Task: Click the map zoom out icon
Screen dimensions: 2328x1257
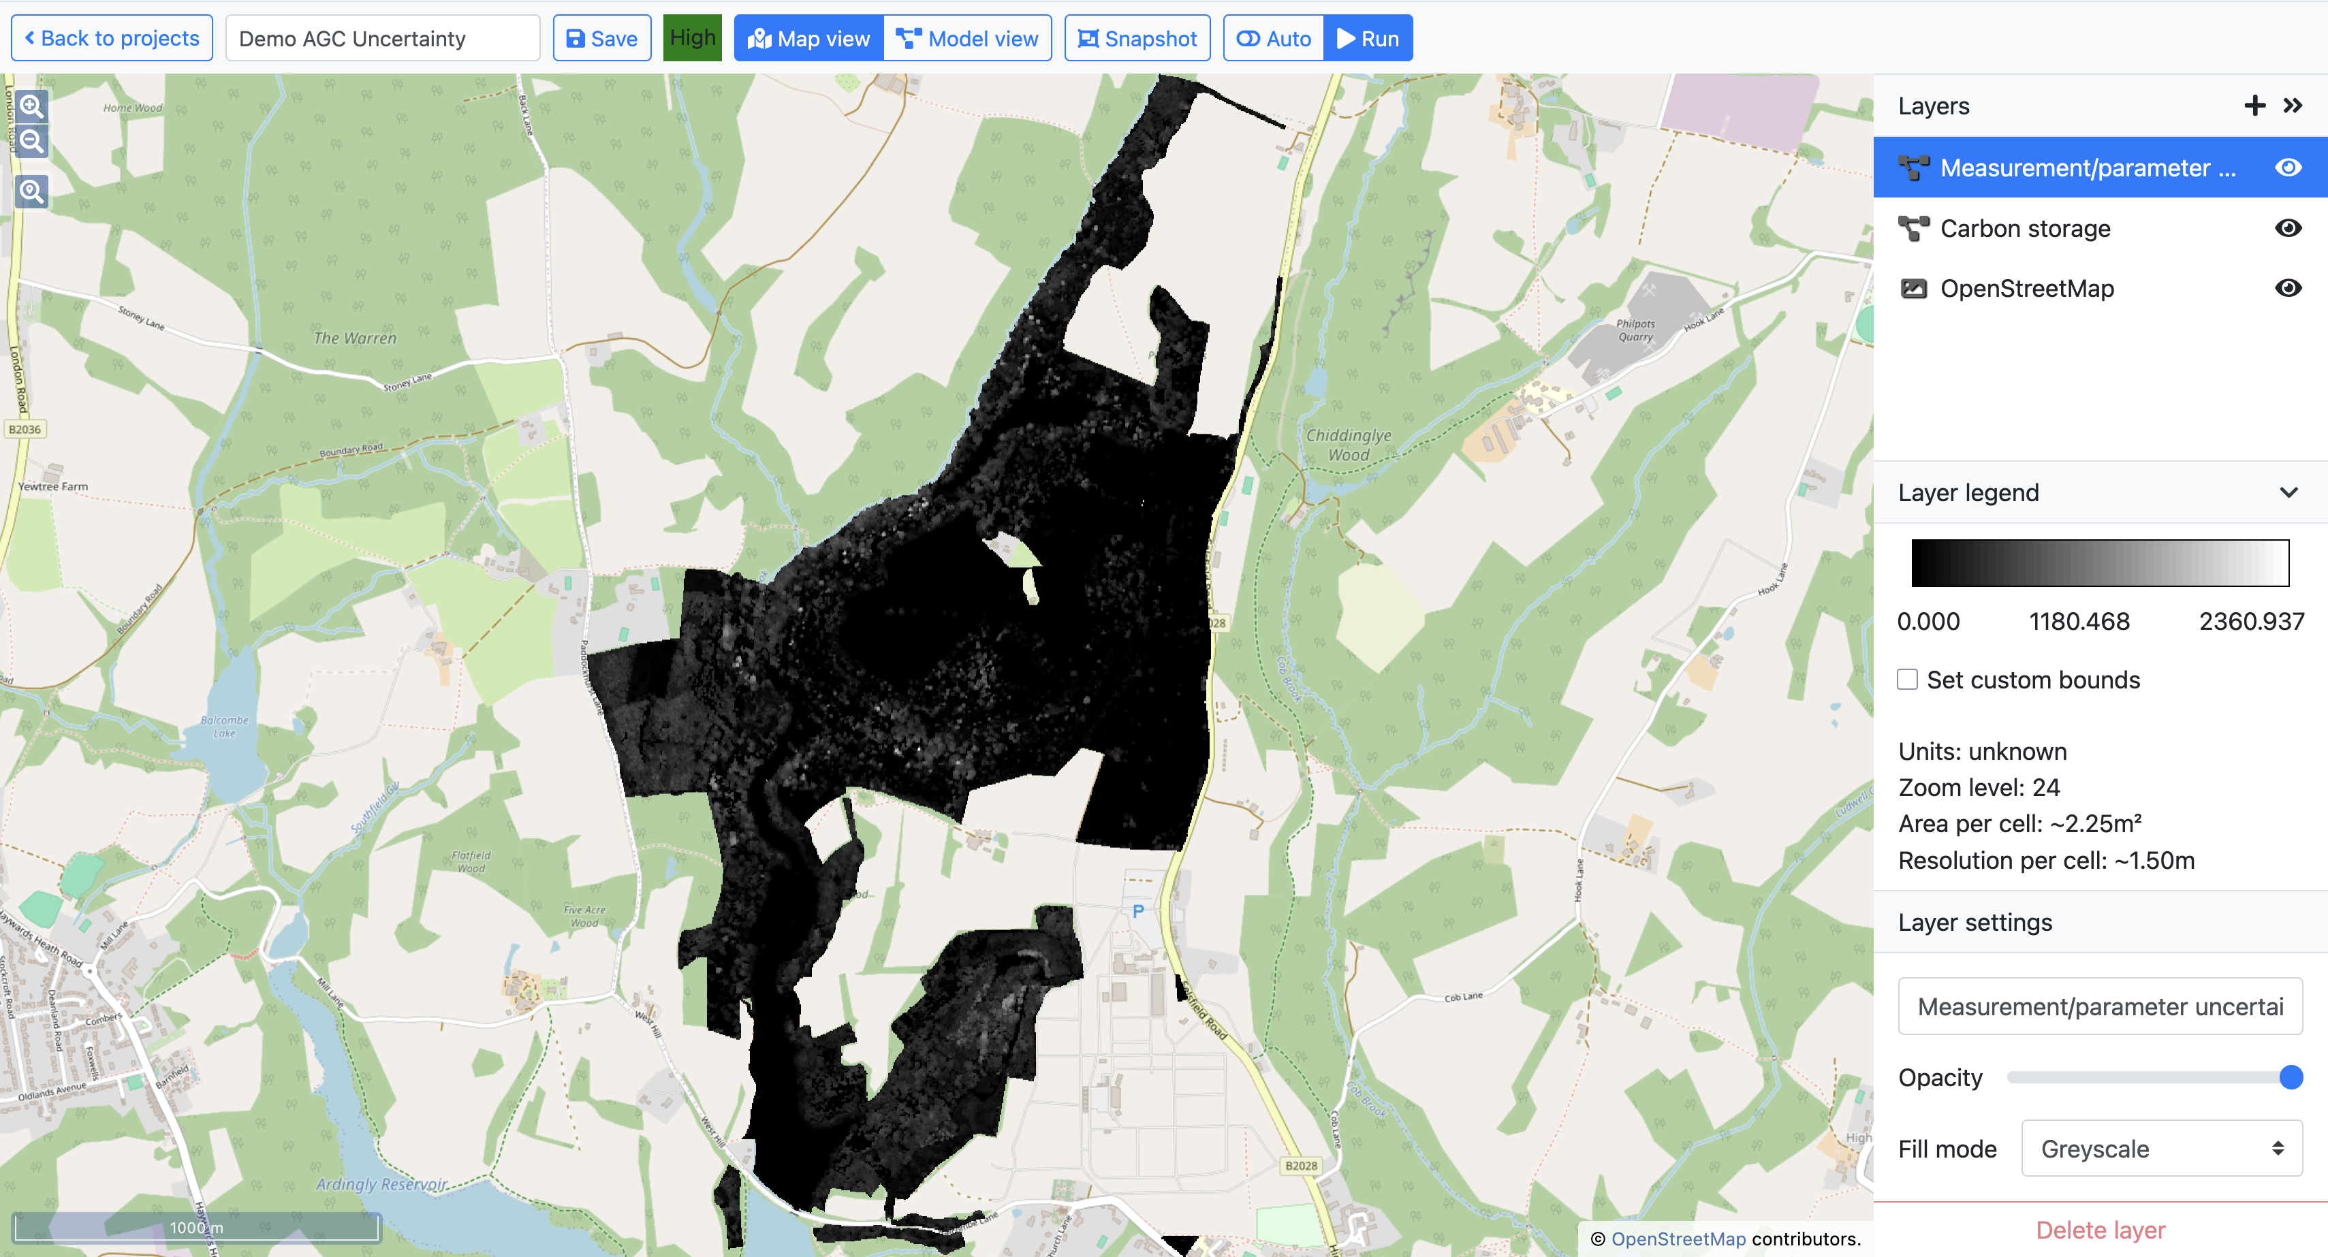Action: 31,141
